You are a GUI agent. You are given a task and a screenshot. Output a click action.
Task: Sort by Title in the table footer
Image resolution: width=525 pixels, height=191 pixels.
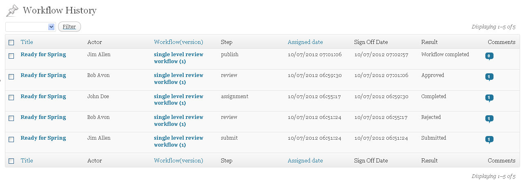point(27,160)
